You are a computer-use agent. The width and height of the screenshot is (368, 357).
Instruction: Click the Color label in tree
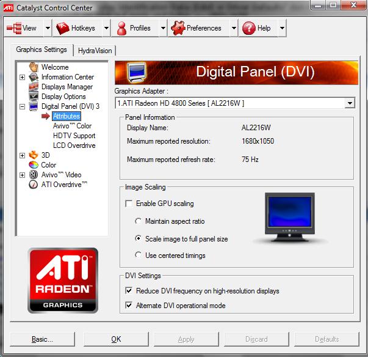(49, 165)
